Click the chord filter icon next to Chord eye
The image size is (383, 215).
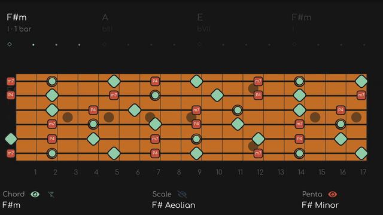(x=51, y=194)
